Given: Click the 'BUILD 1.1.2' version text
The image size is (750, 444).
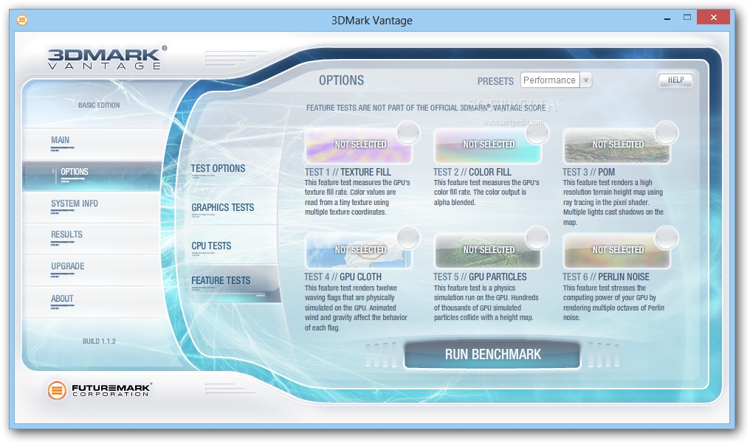Looking at the screenshot, I should click(x=99, y=341).
